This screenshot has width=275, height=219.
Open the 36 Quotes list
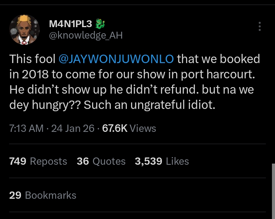[x=101, y=161]
